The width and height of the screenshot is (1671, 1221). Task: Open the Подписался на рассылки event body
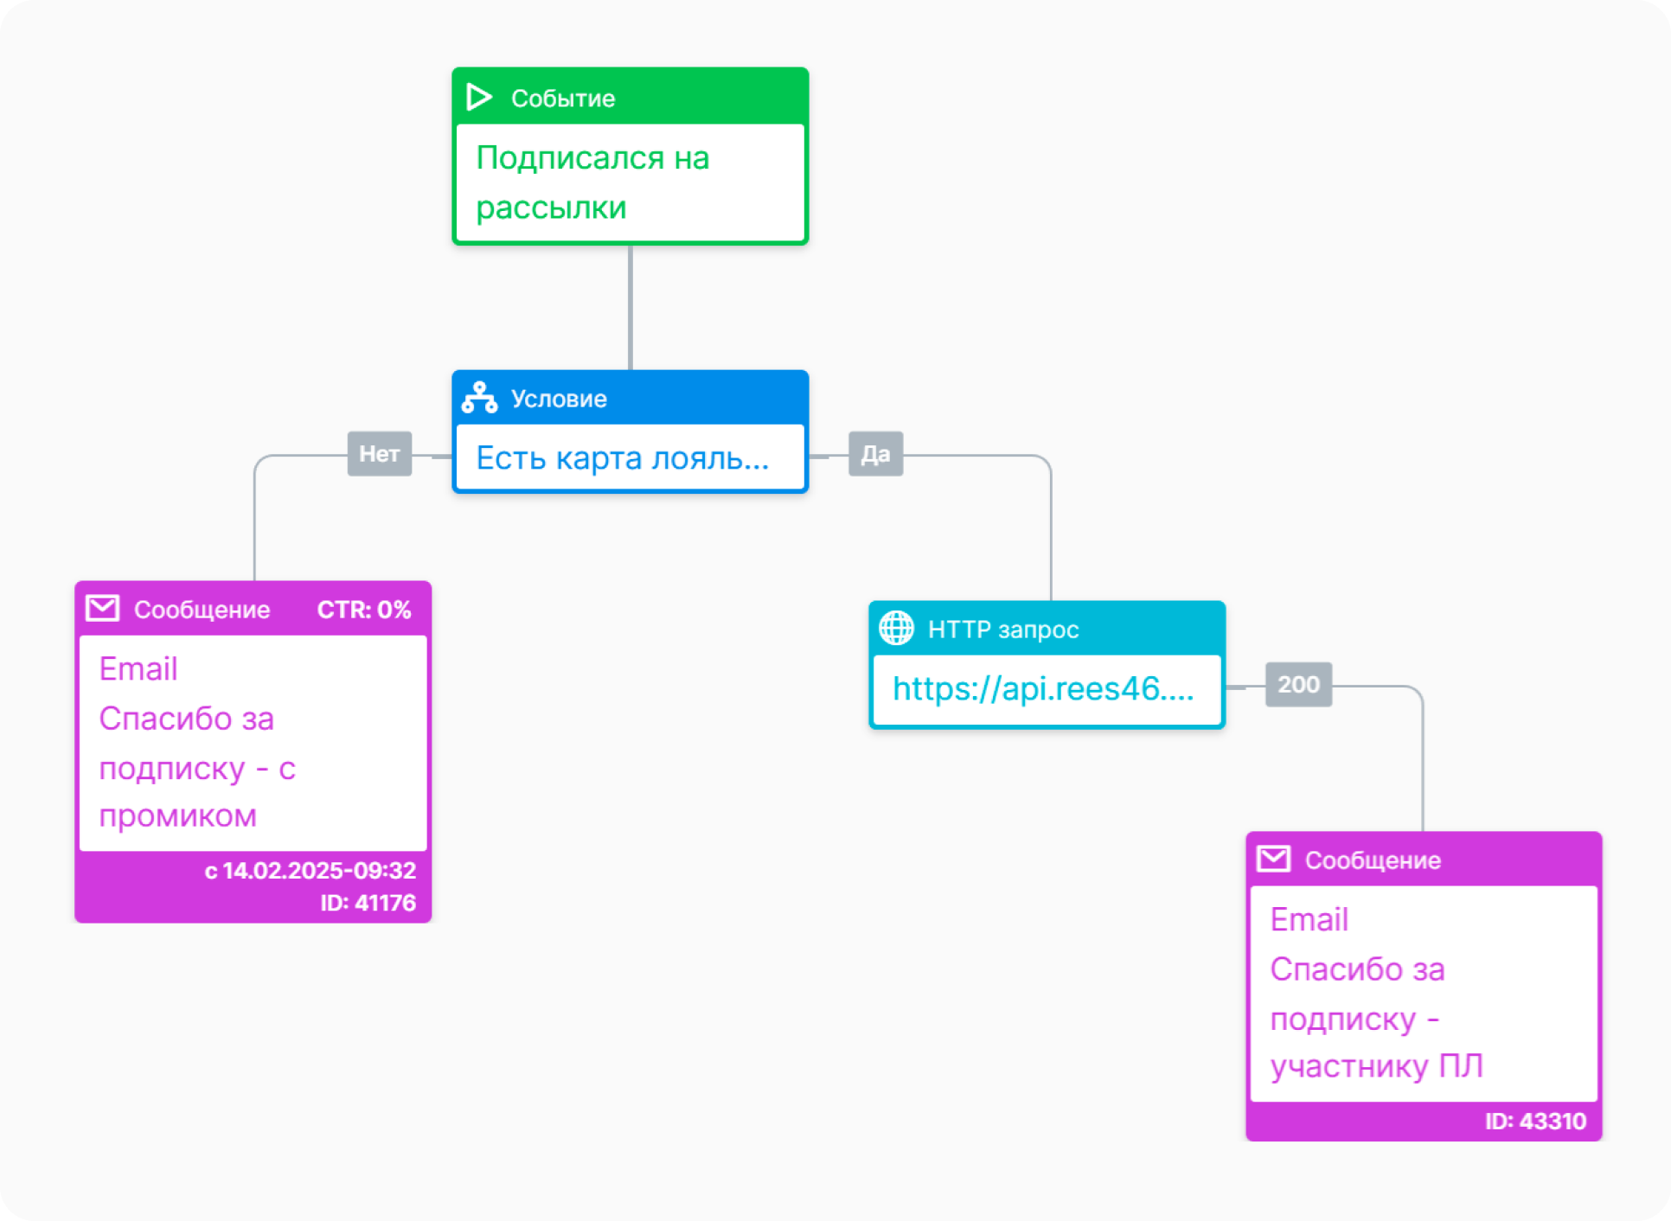(631, 182)
